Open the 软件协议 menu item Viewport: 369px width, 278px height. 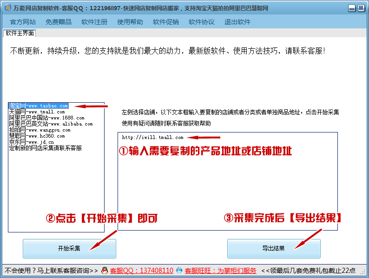pos(201,22)
